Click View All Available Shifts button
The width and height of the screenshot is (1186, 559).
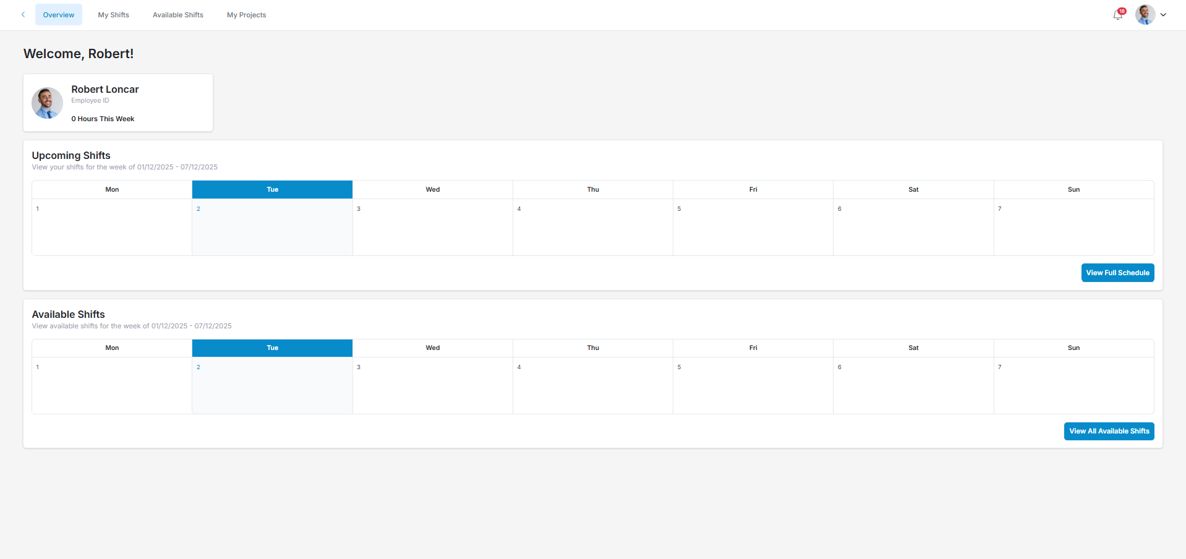click(x=1109, y=431)
